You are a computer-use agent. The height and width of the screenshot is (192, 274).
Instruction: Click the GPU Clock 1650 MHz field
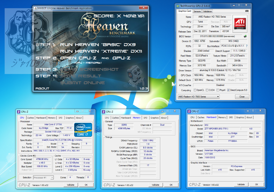click(199, 75)
